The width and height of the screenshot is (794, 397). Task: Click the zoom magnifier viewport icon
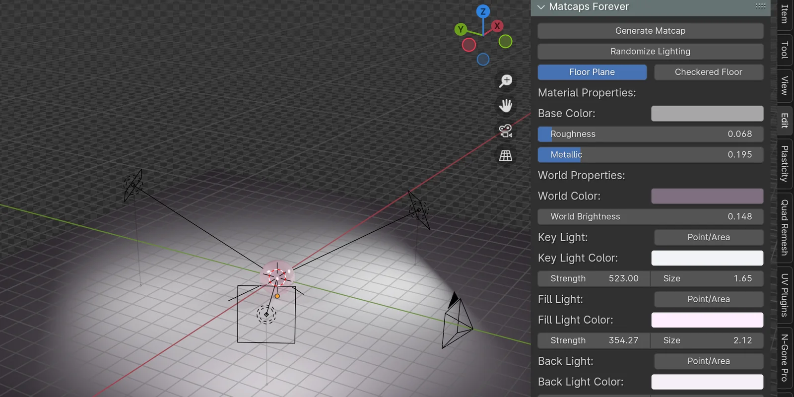point(506,81)
